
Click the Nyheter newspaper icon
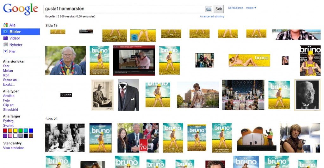(x=6, y=45)
